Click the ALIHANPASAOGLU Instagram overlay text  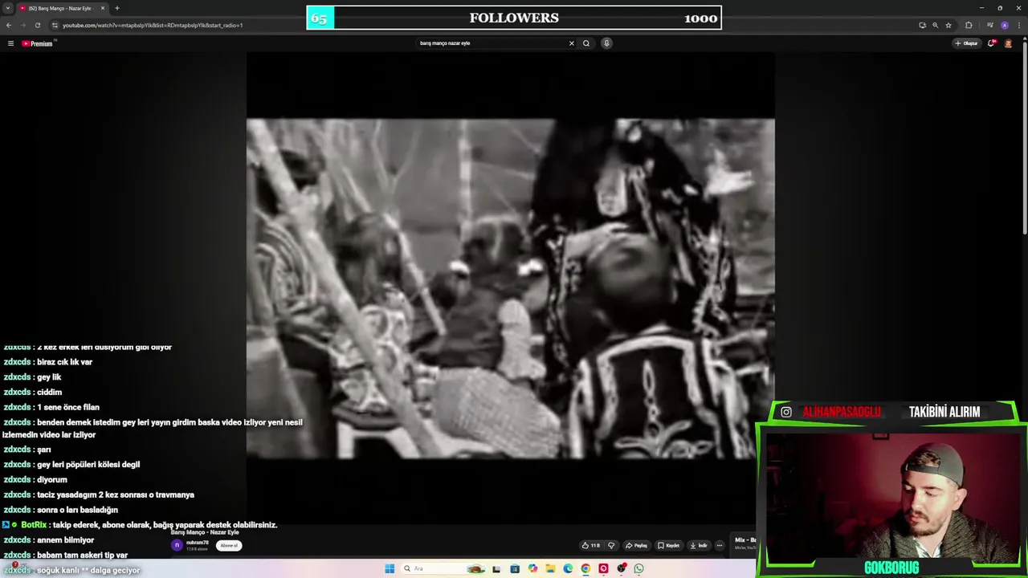[x=842, y=412]
